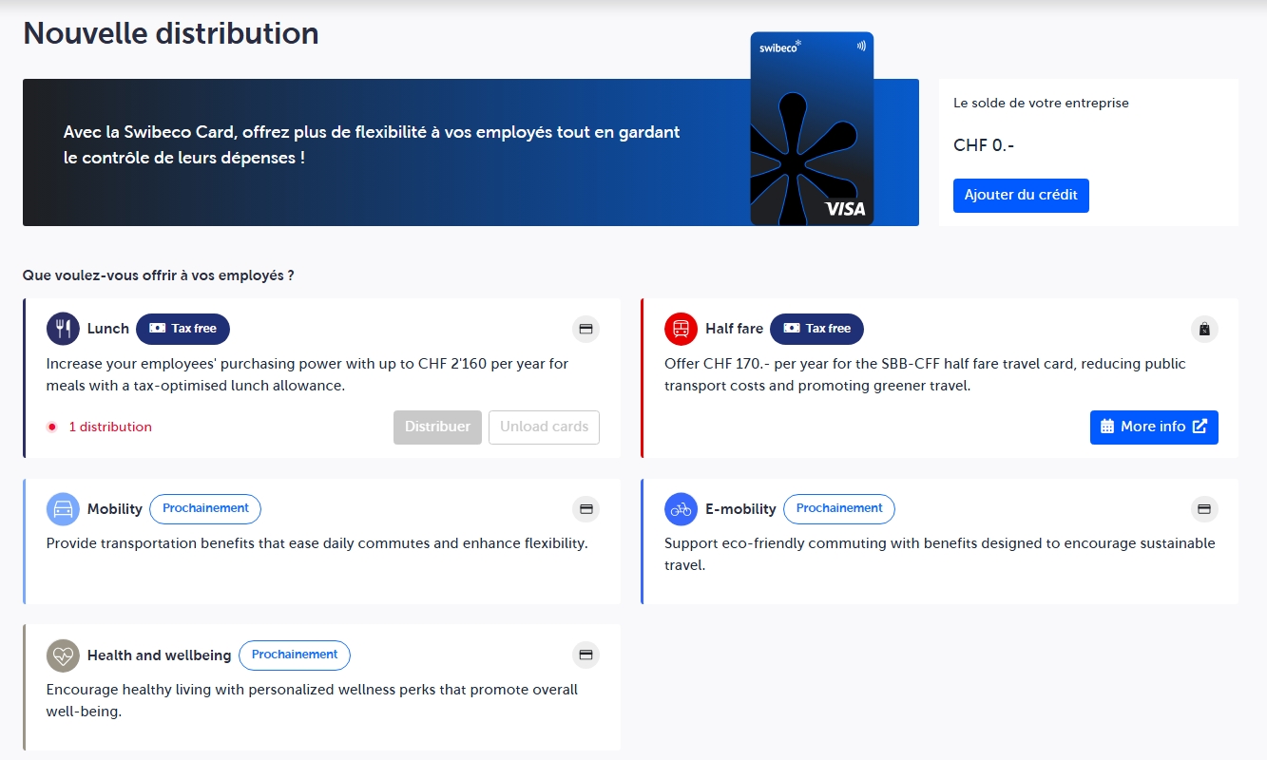
Task: Click the Mobility car icon
Action: pyautogui.click(x=63, y=509)
